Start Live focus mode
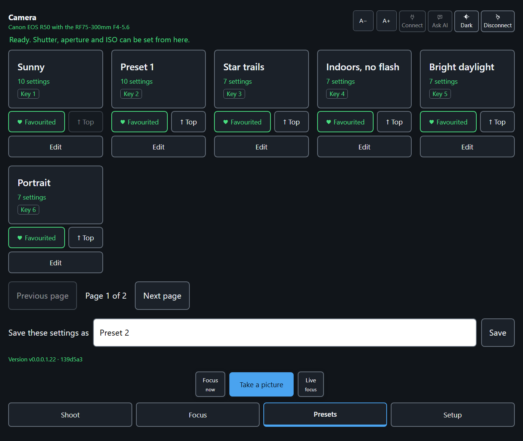523x441 pixels. (x=311, y=384)
